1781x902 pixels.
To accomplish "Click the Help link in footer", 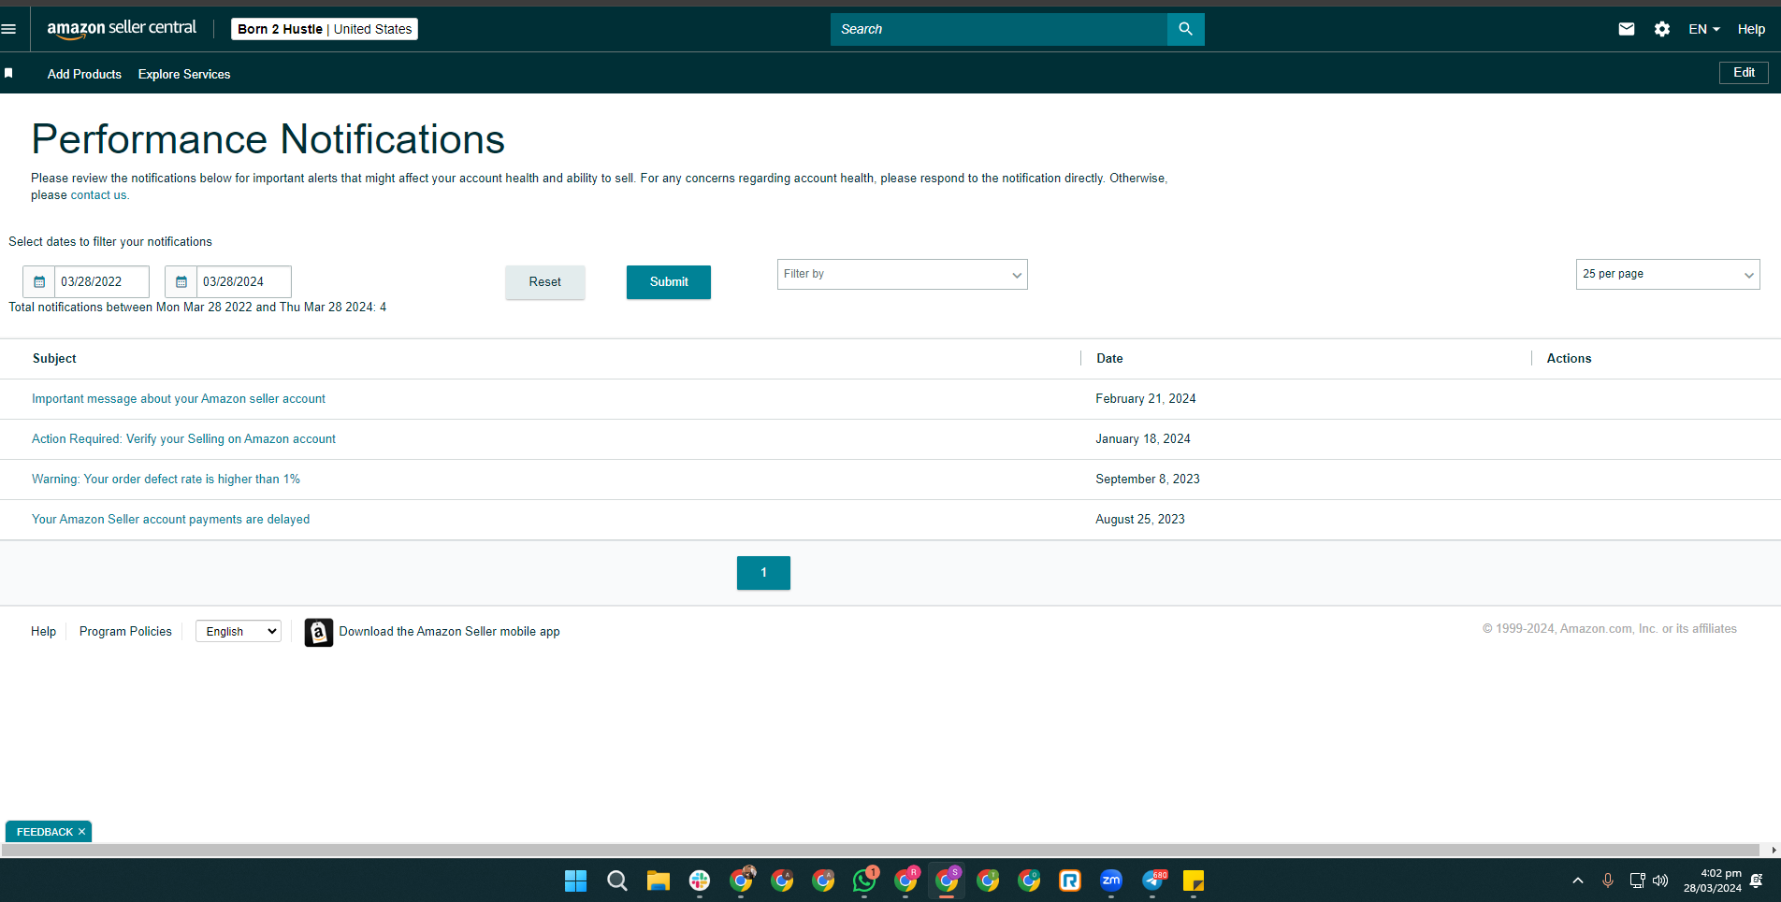I will [43, 632].
